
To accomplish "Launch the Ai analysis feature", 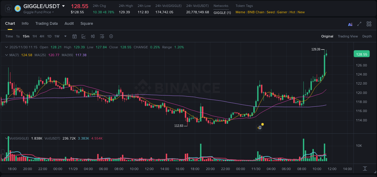I will tap(350, 24).
